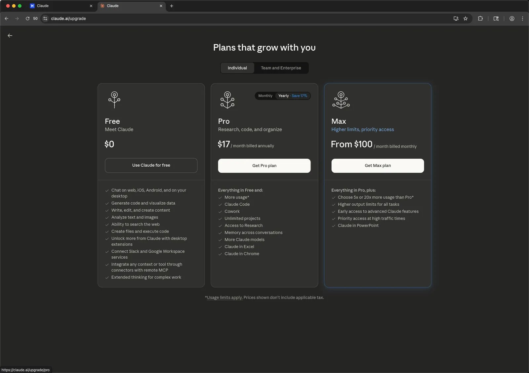Click 'Choose 5x or 20x more usage' item
The image size is (529, 373).
(x=376, y=197)
